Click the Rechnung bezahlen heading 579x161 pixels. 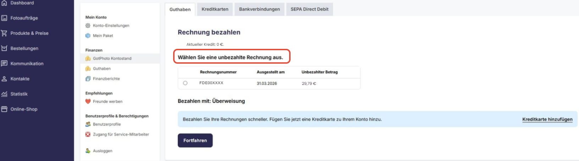tap(209, 32)
